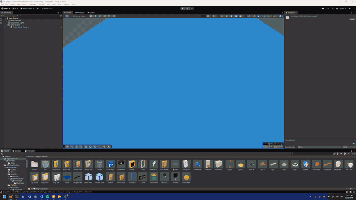The height and width of the screenshot is (200, 356).
Task: Select the Move tool in Scene toolbar
Action: pos(95,16)
